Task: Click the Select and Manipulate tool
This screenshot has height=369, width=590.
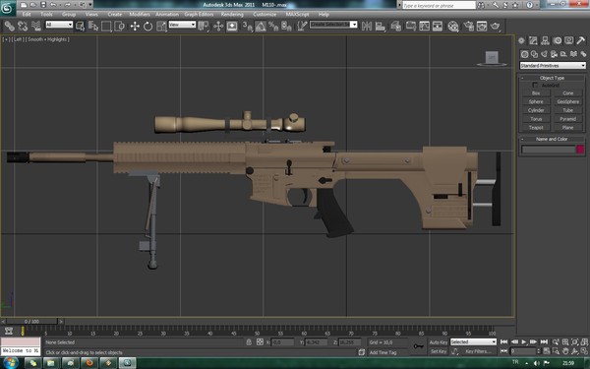Action: pos(218,26)
